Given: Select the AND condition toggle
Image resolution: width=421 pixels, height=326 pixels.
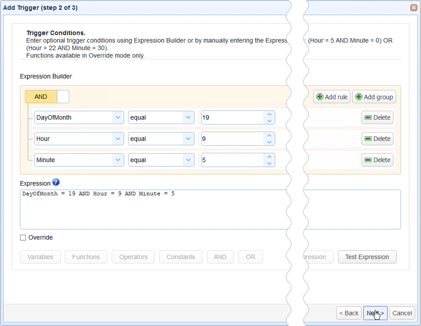Looking at the screenshot, I should click(41, 97).
